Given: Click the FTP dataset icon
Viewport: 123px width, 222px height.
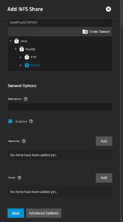Looking at the screenshot, I should point(27,57).
